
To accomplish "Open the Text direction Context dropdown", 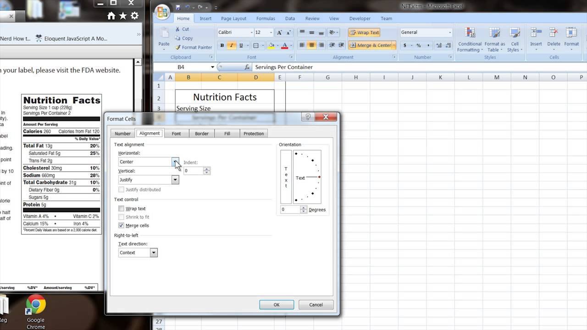I will click(x=154, y=253).
